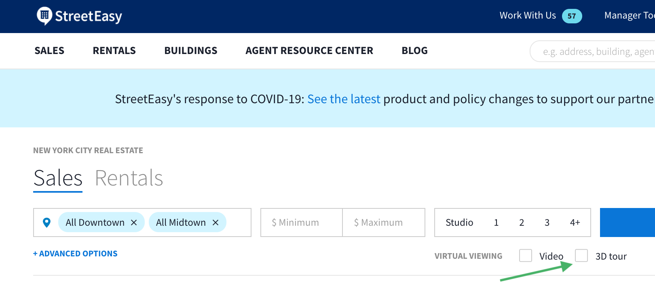Click the New York City Real Estate heading
Image resolution: width=655 pixels, height=287 pixels.
[88, 150]
